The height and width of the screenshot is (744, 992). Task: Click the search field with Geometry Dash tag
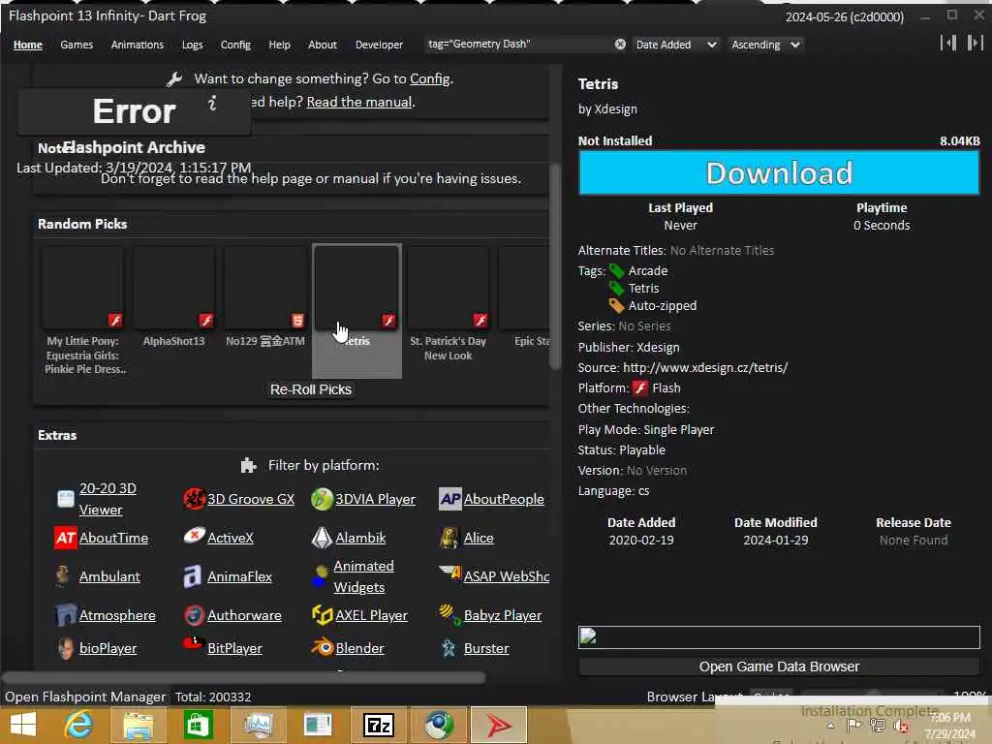[x=517, y=45]
